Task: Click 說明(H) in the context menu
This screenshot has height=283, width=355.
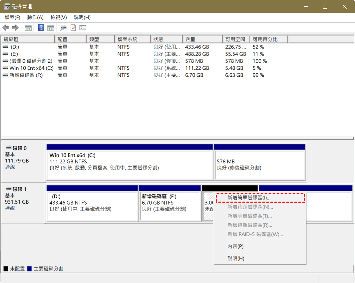Action: coord(236,258)
